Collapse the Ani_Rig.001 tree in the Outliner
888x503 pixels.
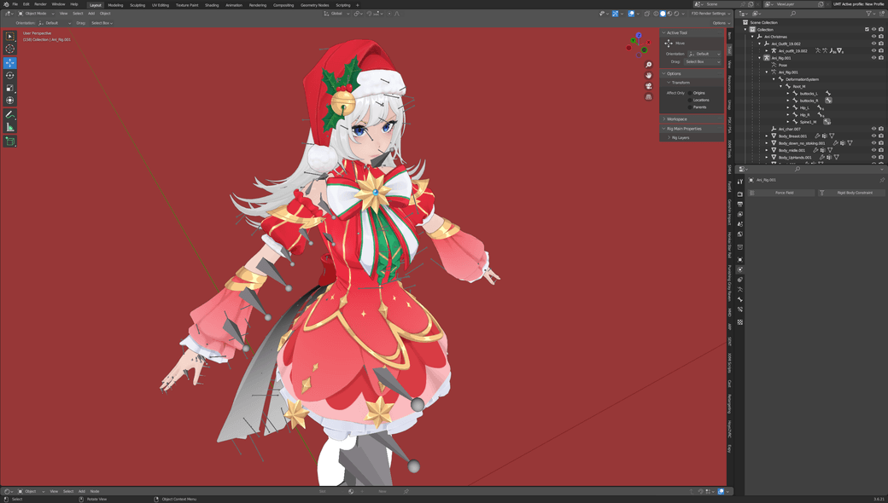(760, 58)
